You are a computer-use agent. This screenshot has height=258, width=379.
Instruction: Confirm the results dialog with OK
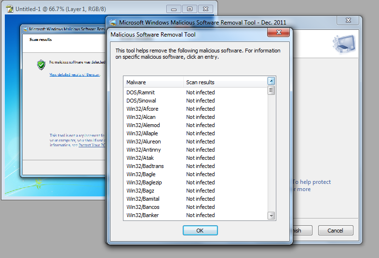(200, 231)
